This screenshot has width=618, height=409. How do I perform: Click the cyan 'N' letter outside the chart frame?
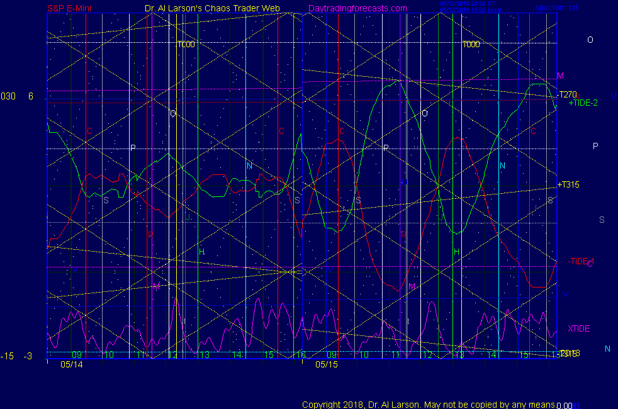pos(607,349)
